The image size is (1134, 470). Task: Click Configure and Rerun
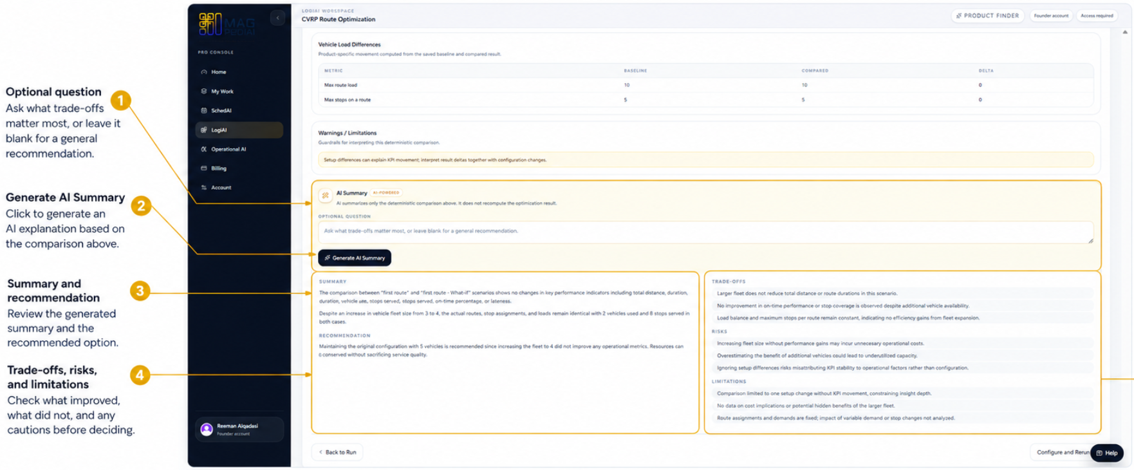[1063, 452]
